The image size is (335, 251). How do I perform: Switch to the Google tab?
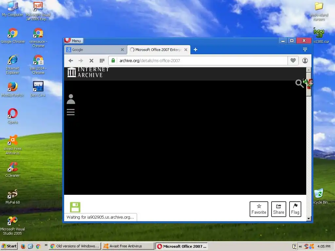[95, 50]
